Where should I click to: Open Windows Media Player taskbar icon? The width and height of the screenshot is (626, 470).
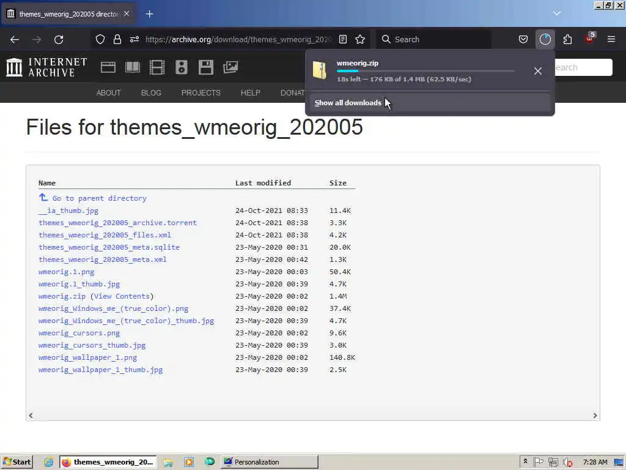[x=189, y=462]
